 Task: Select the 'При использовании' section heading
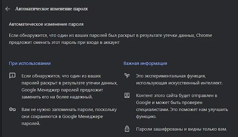pos(30,63)
